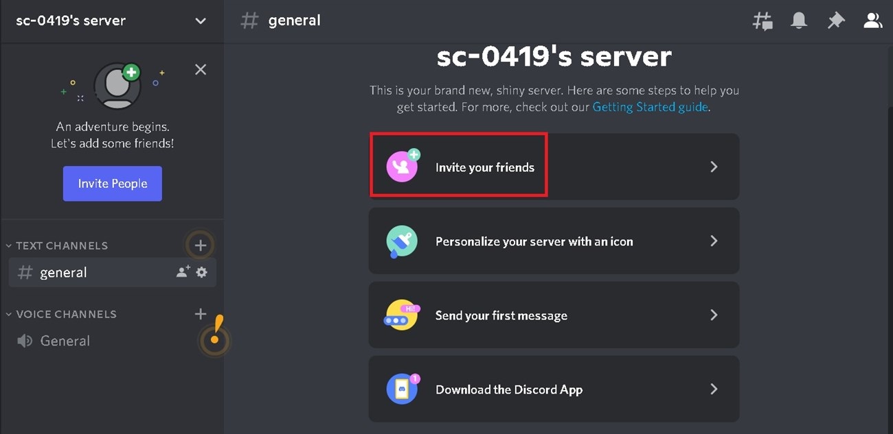The image size is (893, 434).
Task: Open the Threads panel icon
Action: (762, 20)
